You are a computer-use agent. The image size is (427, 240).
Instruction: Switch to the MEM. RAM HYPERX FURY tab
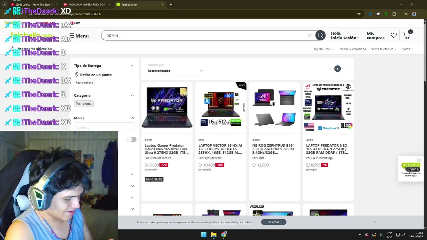(87, 5)
